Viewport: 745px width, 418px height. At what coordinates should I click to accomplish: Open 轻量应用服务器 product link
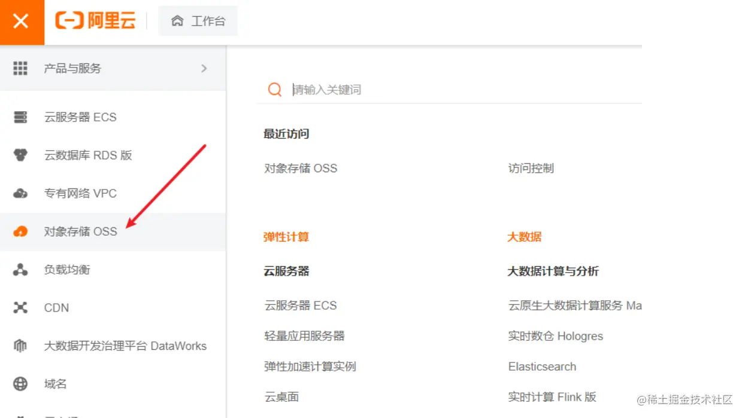click(x=305, y=336)
